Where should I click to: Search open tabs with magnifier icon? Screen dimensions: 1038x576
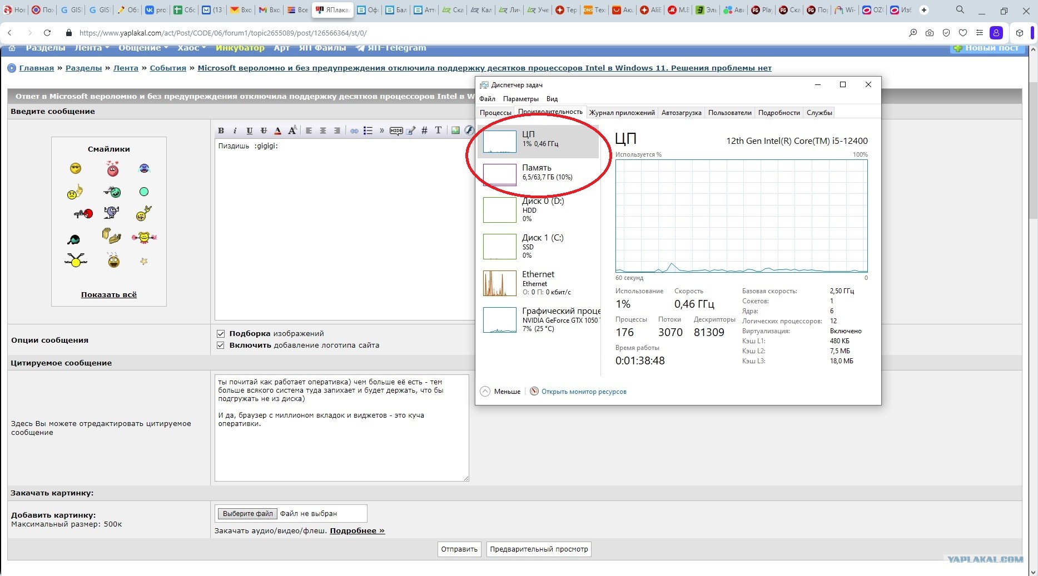pos(960,10)
